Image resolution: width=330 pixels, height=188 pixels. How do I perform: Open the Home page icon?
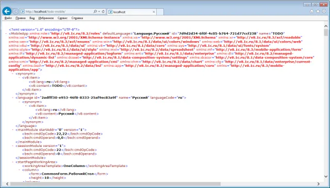[x=312, y=11]
